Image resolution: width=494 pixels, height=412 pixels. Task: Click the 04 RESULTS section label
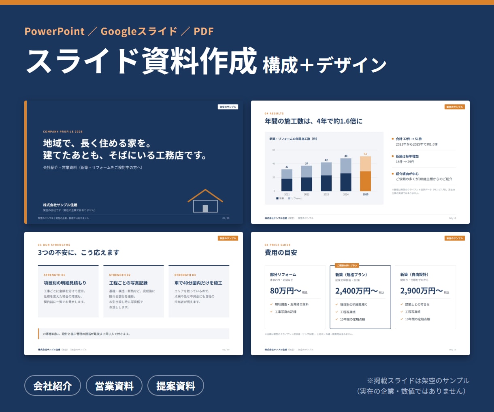274,114
